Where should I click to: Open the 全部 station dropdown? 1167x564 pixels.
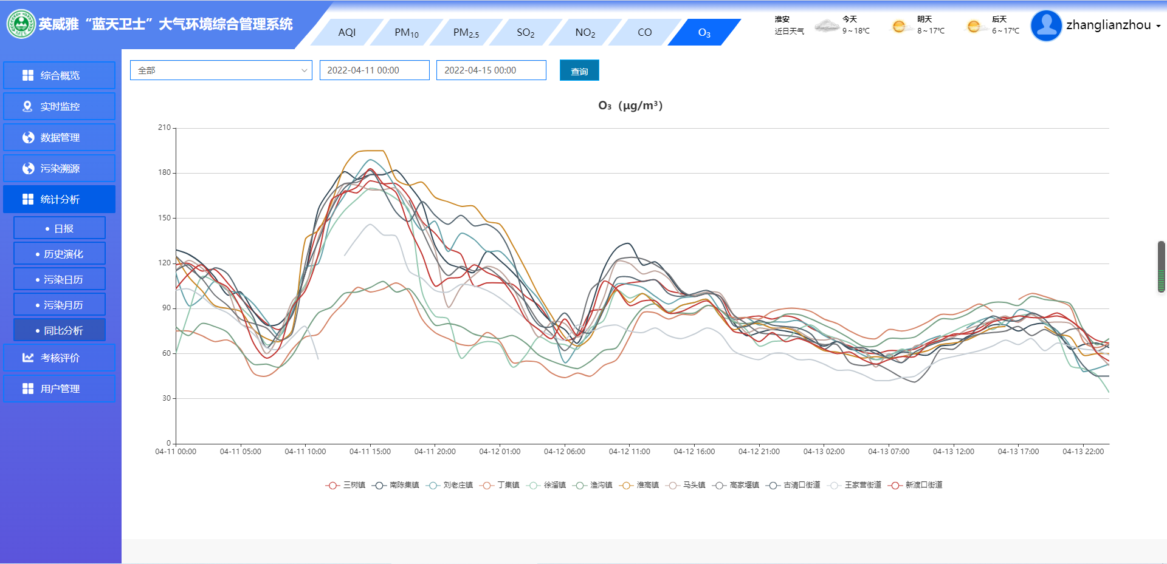tap(221, 70)
